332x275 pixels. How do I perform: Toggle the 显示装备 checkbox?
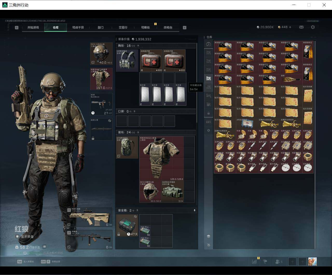click(17, 236)
